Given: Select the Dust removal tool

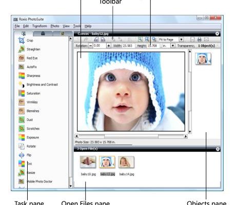Looking at the screenshot, I should (26, 120).
